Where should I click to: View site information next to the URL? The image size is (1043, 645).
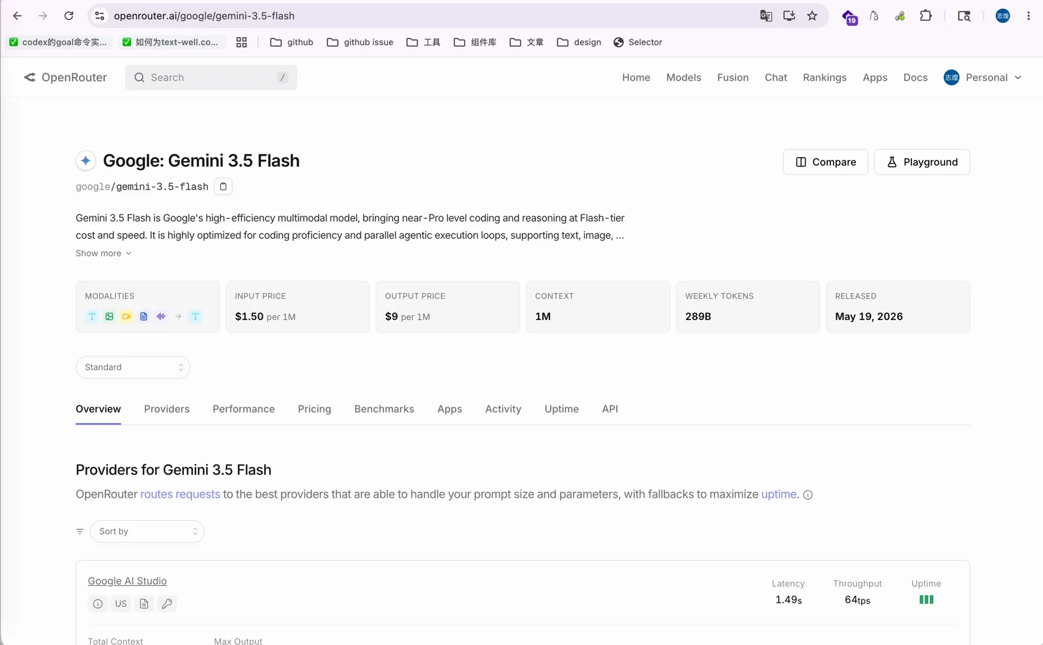(100, 16)
